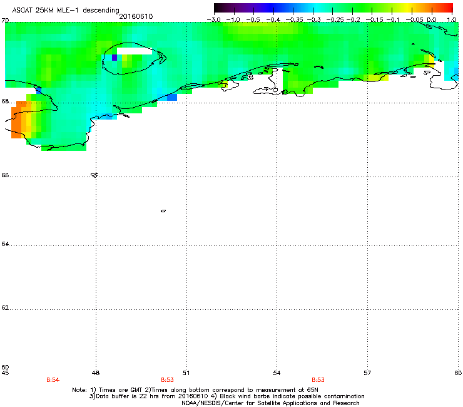
Task: Click the longitude label '57' on bottom axis
Action: click(367, 373)
